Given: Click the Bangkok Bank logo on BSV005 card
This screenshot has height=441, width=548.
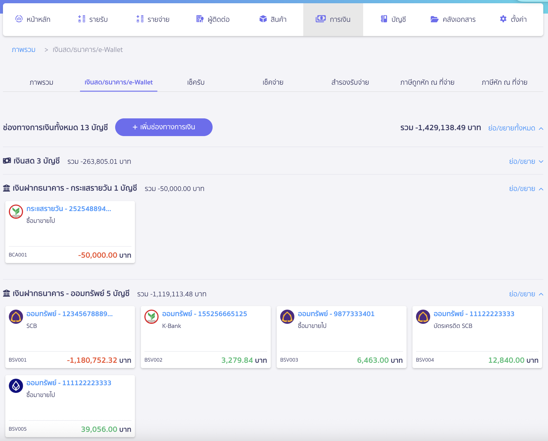Looking at the screenshot, I should pyautogui.click(x=16, y=386).
